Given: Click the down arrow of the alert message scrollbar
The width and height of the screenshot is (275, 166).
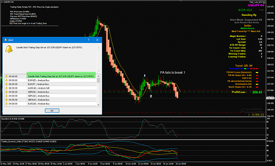Looking at the screenshot, I should 99,71.
